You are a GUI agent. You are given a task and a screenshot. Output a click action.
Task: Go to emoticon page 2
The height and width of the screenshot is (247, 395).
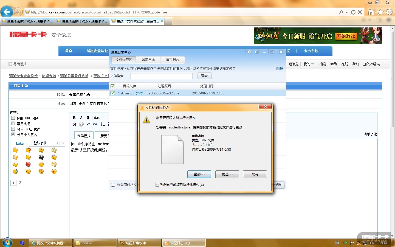pos(20,183)
